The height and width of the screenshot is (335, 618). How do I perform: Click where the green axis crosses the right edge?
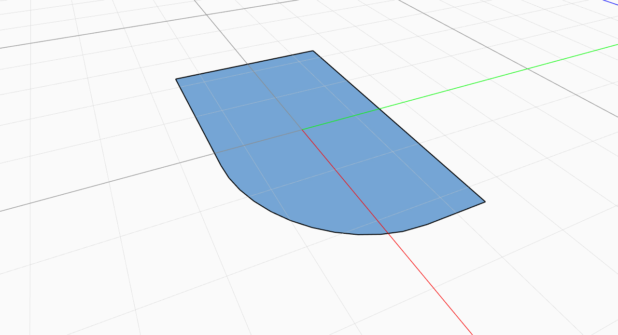click(x=380, y=109)
